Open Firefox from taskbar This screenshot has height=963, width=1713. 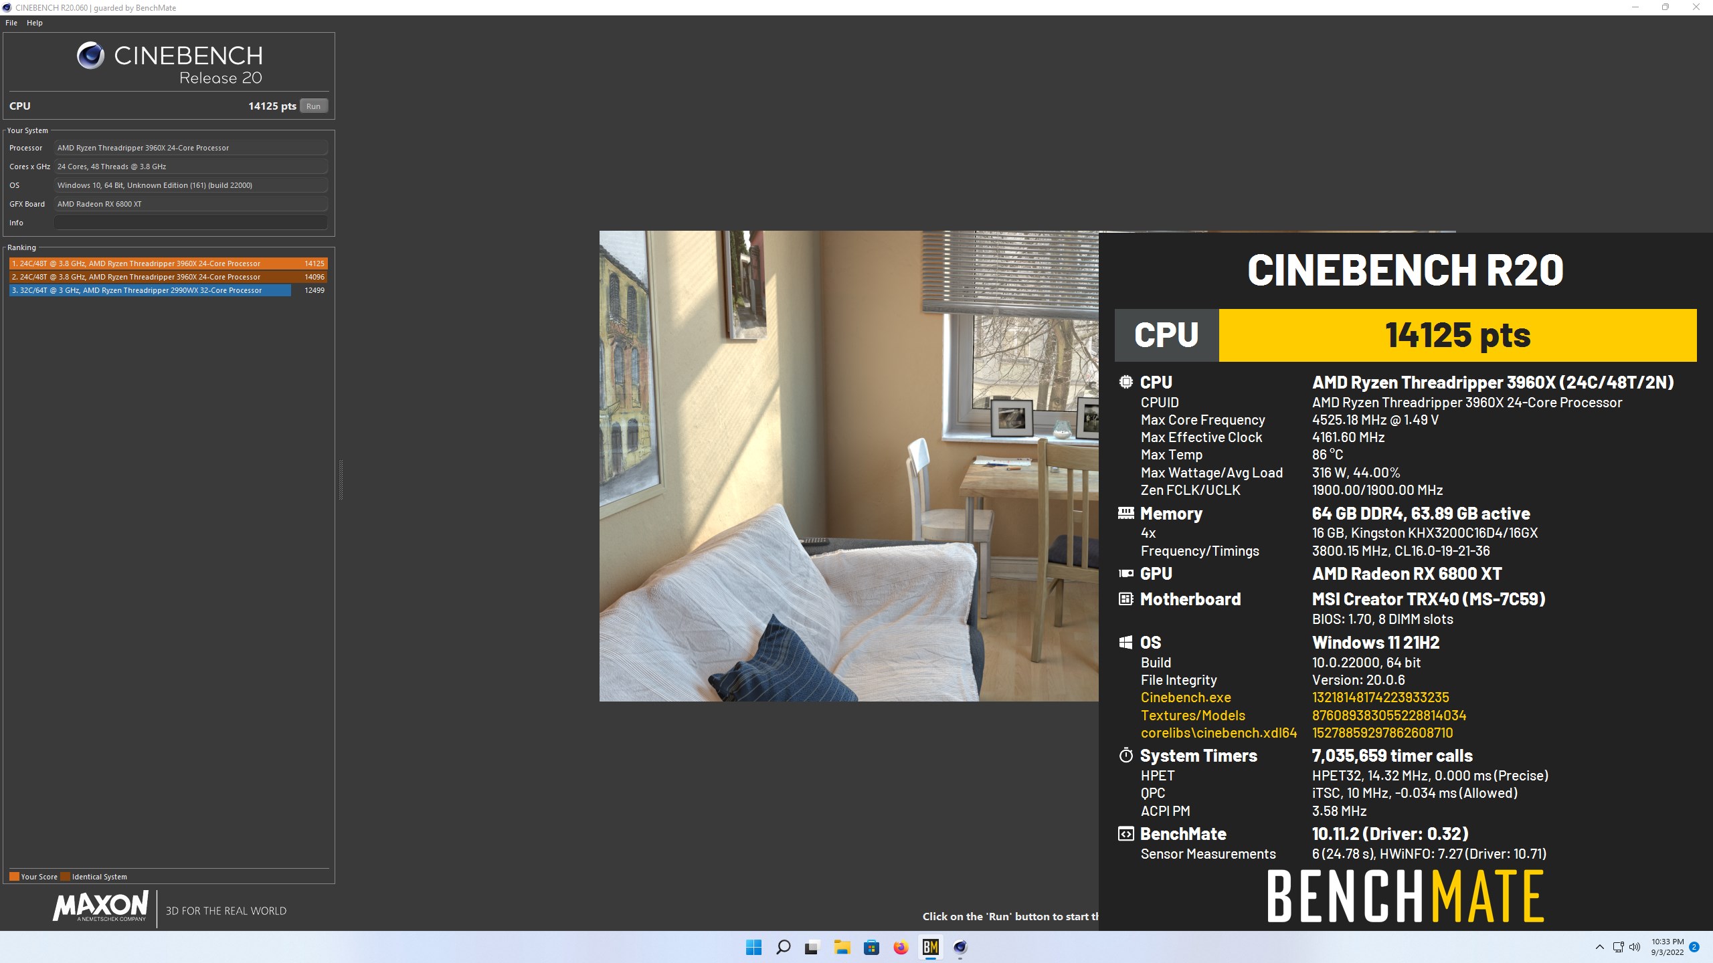pos(901,947)
